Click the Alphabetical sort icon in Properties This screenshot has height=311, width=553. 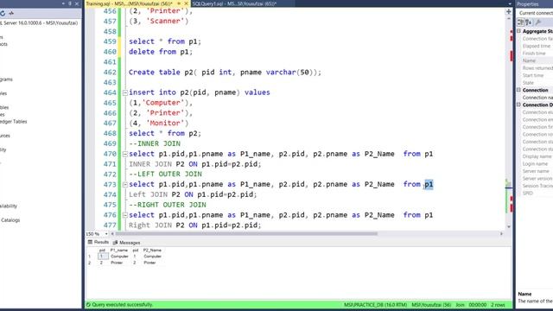click(x=528, y=22)
